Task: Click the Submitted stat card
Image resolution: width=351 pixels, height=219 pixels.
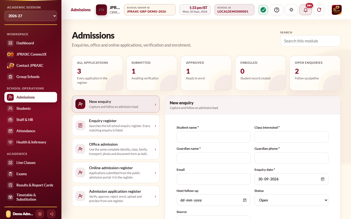Action: [152, 73]
